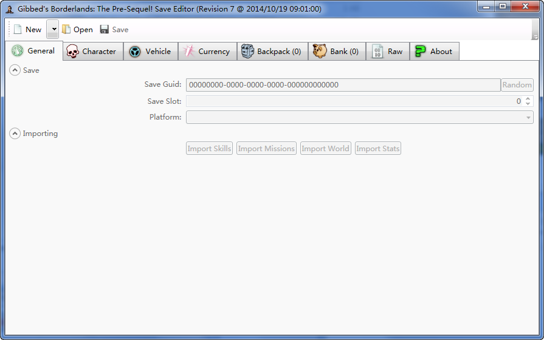Open the About tab

tap(435, 52)
